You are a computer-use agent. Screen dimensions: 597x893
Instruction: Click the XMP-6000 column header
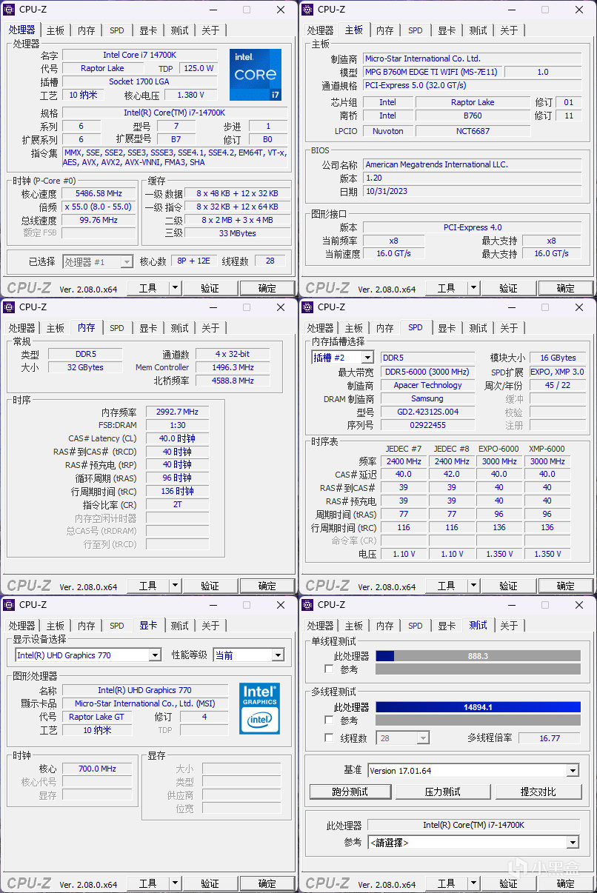(547, 449)
